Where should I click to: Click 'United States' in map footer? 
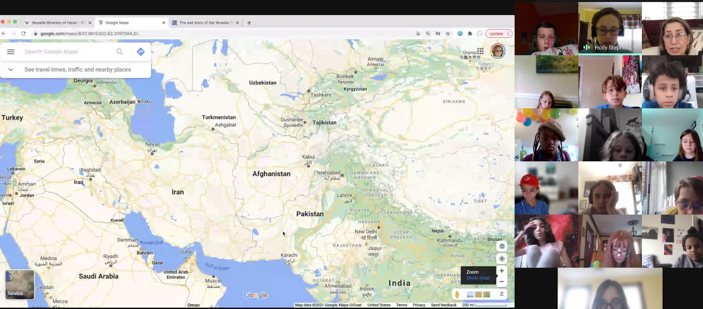click(379, 305)
